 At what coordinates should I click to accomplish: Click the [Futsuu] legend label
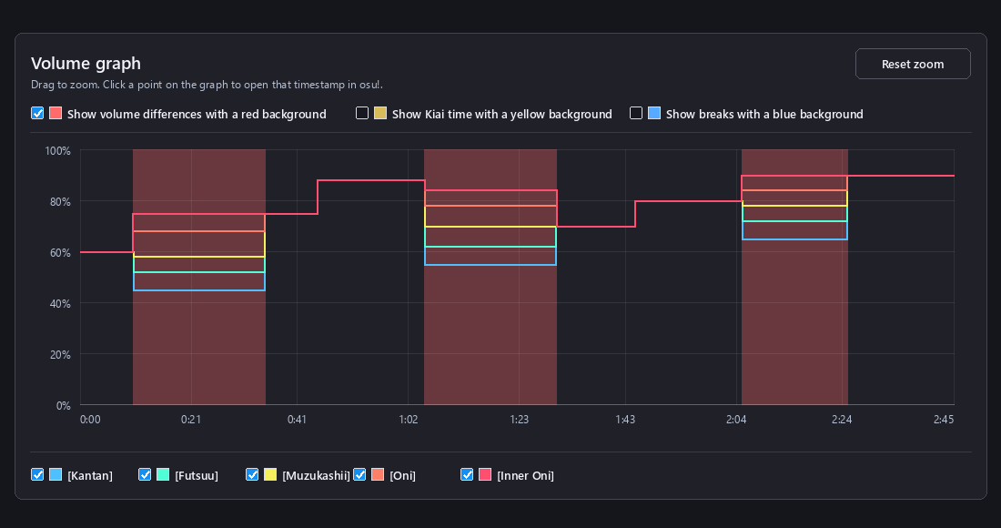pyautogui.click(x=196, y=475)
